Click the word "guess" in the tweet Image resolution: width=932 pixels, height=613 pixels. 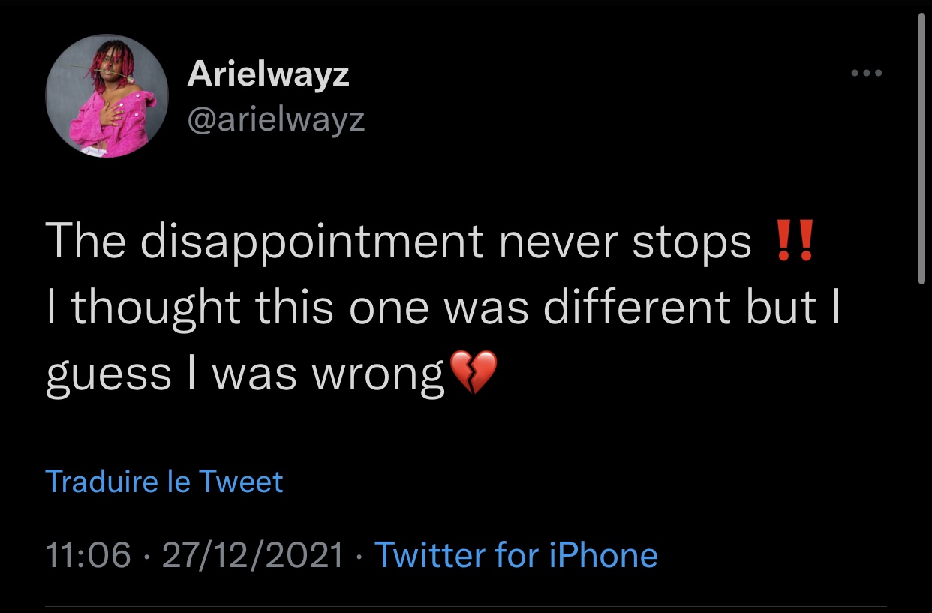[109, 373]
